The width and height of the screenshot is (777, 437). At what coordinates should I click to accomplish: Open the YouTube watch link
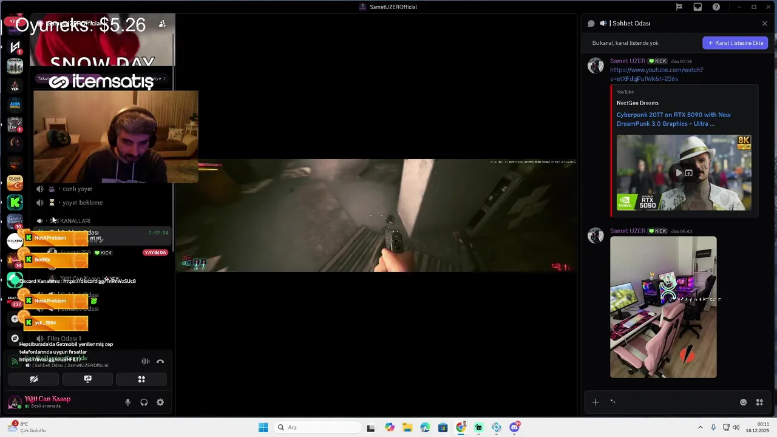tap(656, 74)
